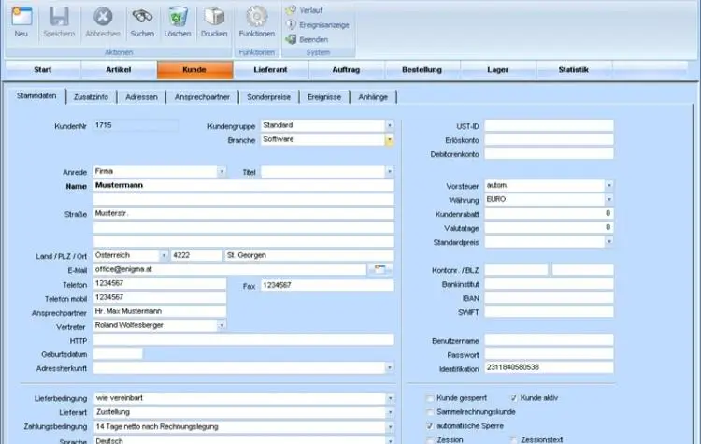
Task: Open the Funktionen gear icon
Action: pos(256,17)
